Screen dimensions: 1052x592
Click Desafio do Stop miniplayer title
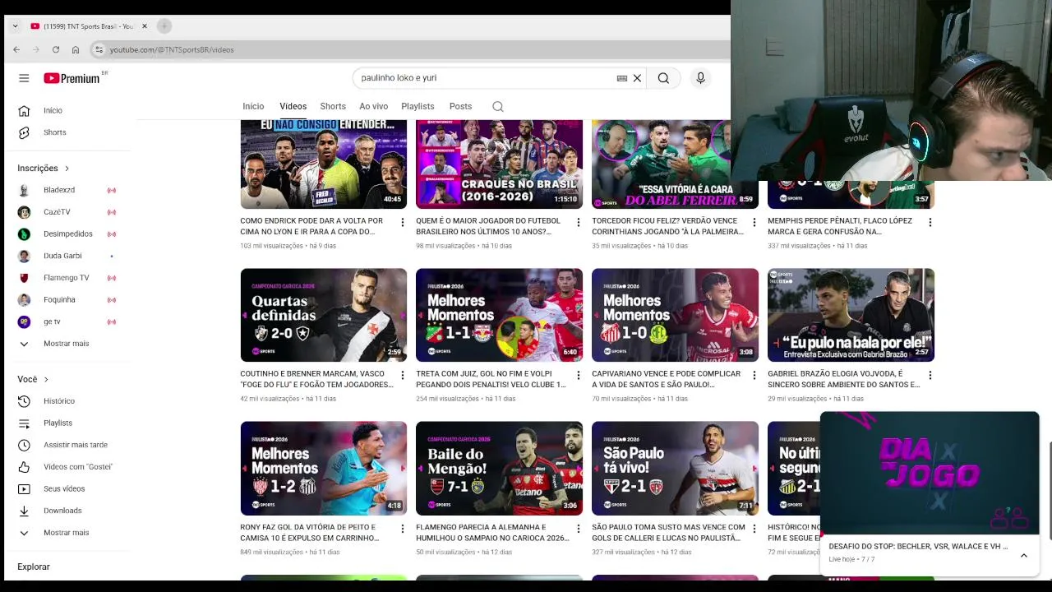tap(918, 546)
